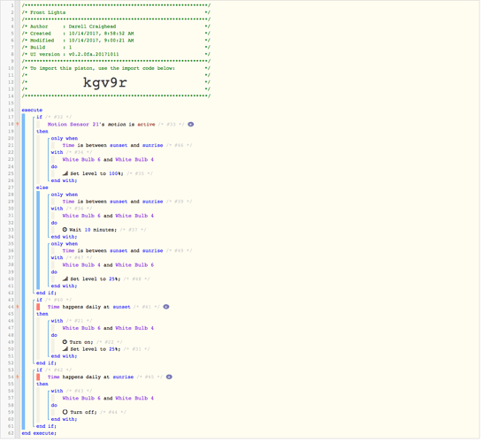The width and height of the screenshot is (483, 442).
Task: Click the power icon next to Turn off
Action: (65, 412)
